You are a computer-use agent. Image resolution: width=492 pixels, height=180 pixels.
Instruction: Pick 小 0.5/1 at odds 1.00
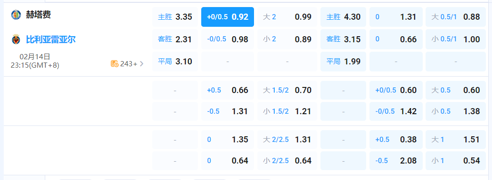click(x=456, y=39)
